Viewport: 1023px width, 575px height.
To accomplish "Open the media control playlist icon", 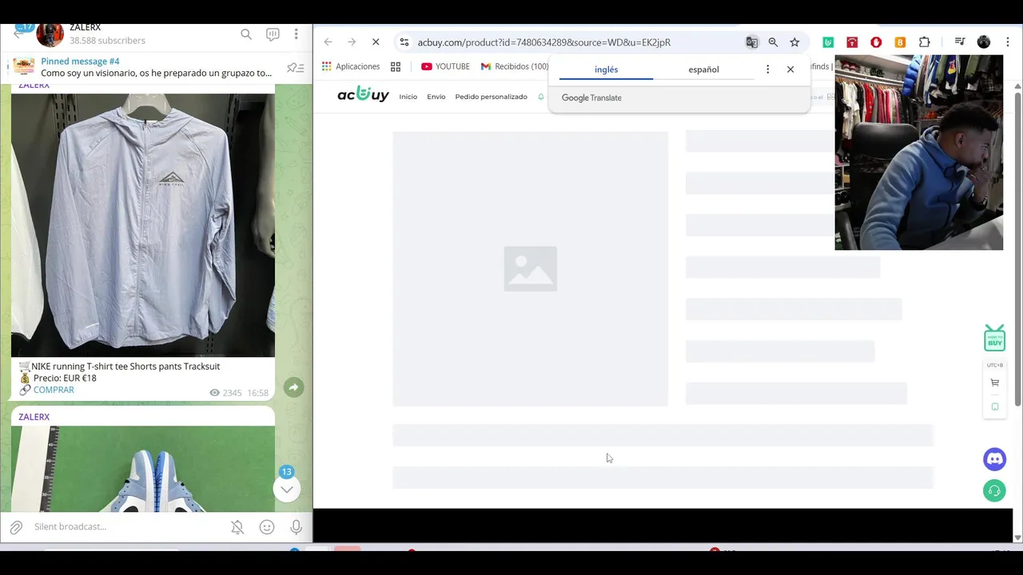I will [x=960, y=42].
